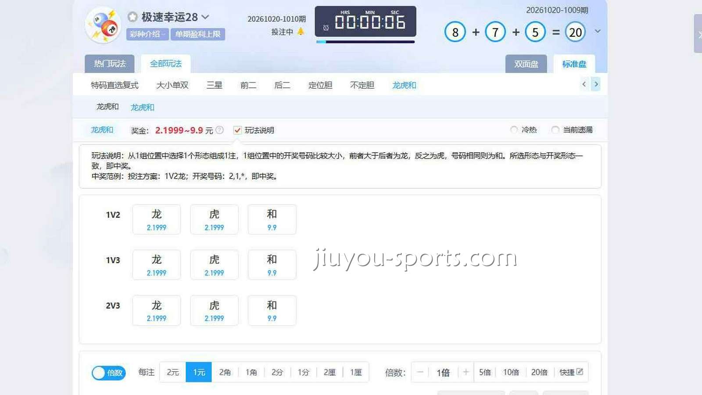This screenshot has width=702, height=395.
Task: Select the 冷热 radio option
Action: point(514,129)
